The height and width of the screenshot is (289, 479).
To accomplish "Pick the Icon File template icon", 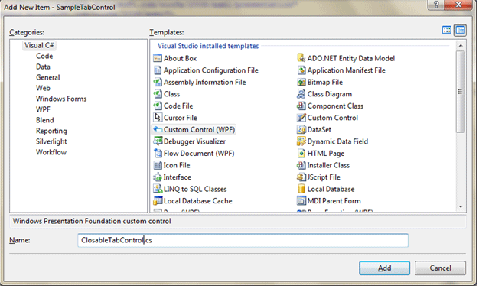I will click(x=158, y=165).
